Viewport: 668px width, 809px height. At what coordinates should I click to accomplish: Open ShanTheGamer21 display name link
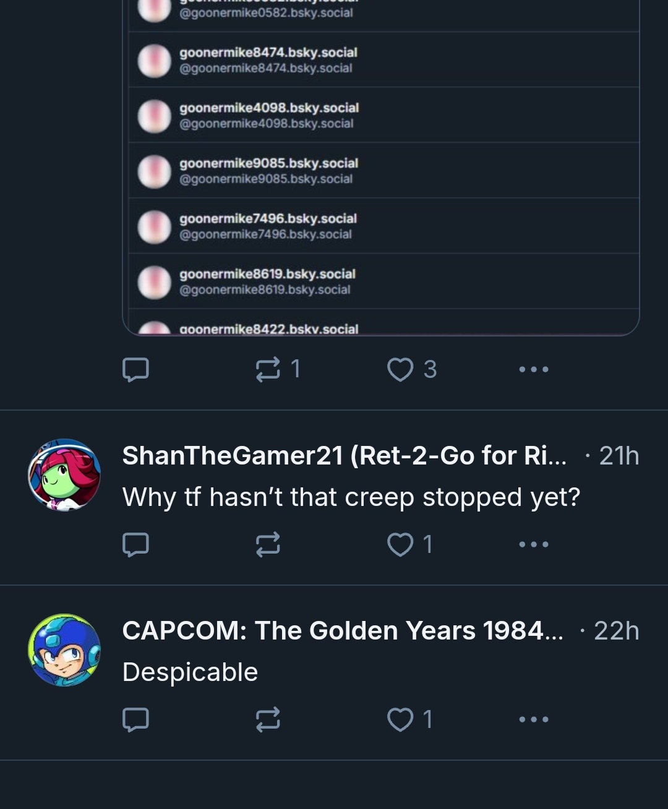[x=343, y=456]
